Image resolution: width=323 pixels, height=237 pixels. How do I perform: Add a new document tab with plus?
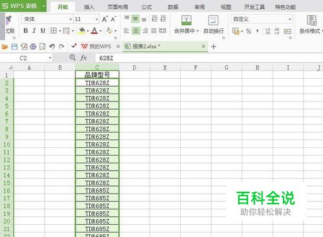pos(213,46)
